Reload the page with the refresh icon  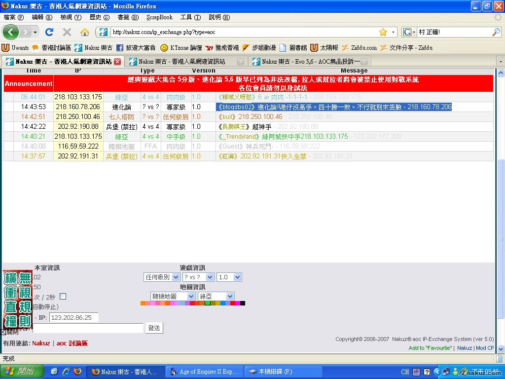pyautogui.click(x=49, y=32)
